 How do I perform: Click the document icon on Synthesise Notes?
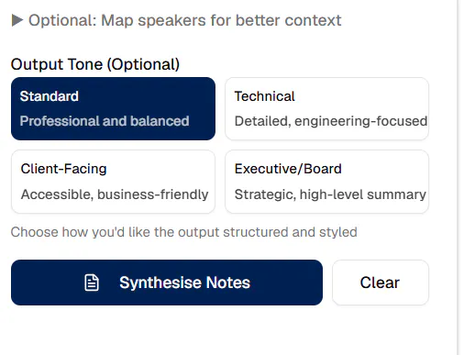(92, 283)
